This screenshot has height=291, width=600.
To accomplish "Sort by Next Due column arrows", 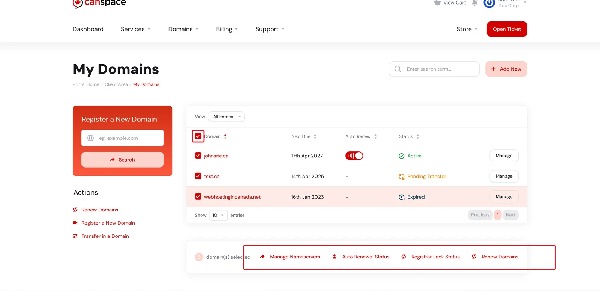I will pyautogui.click(x=315, y=136).
